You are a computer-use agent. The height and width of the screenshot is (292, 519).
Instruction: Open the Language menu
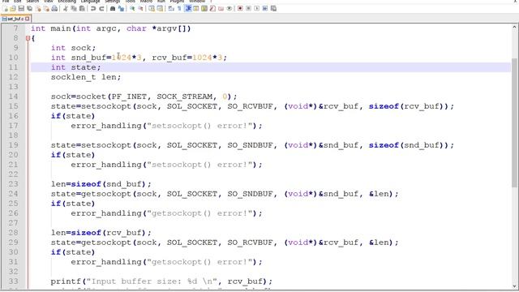(x=90, y=2)
